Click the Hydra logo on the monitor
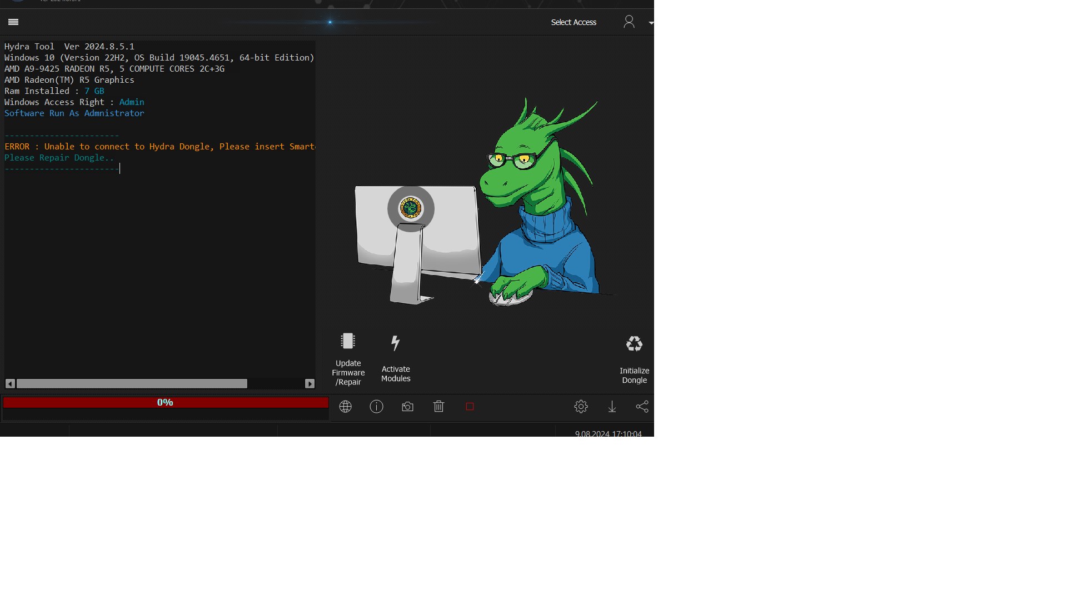The width and height of the screenshot is (1067, 600). pos(411,208)
